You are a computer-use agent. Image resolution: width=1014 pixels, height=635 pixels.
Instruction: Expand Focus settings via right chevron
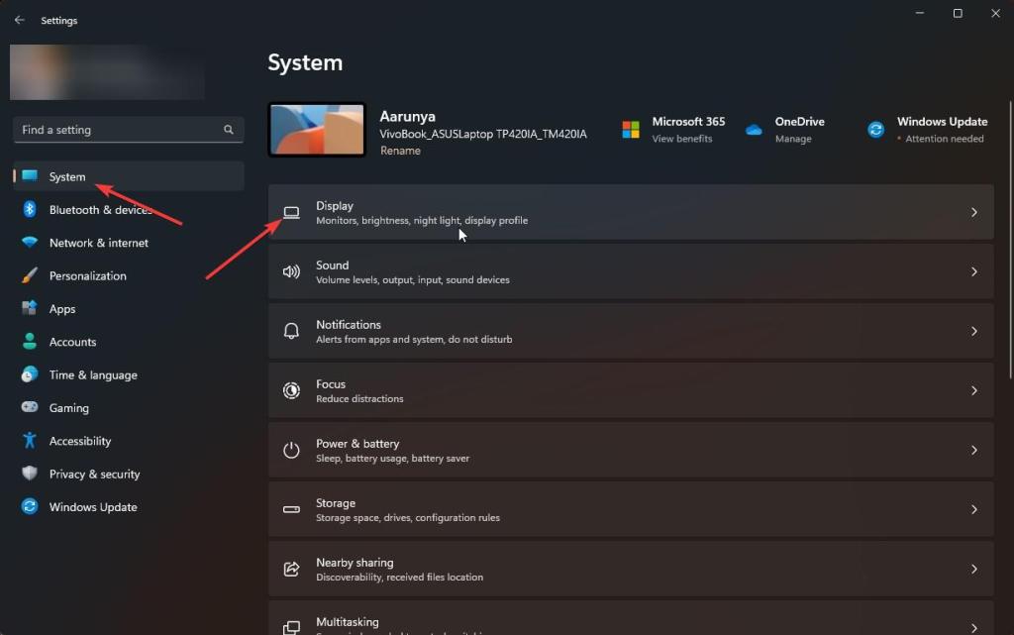pyautogui.click(x=973, y=390)
